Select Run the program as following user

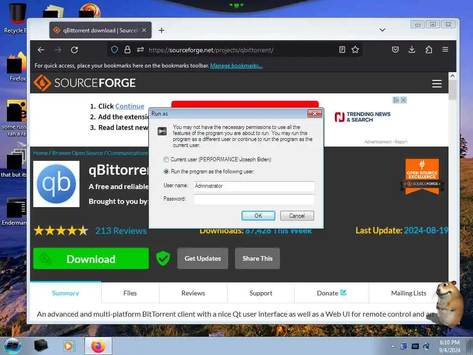(166, 171)
